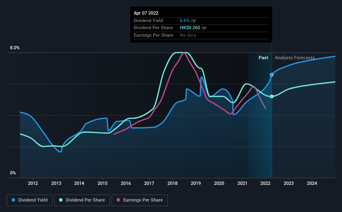Click the '6.6%' dividend yield value

pos(185,20)
